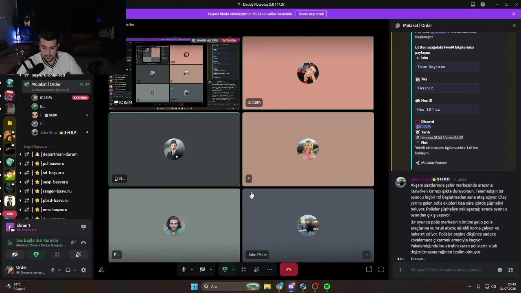
Task: Open the sasp-basvuru channel
Action: 56,182
